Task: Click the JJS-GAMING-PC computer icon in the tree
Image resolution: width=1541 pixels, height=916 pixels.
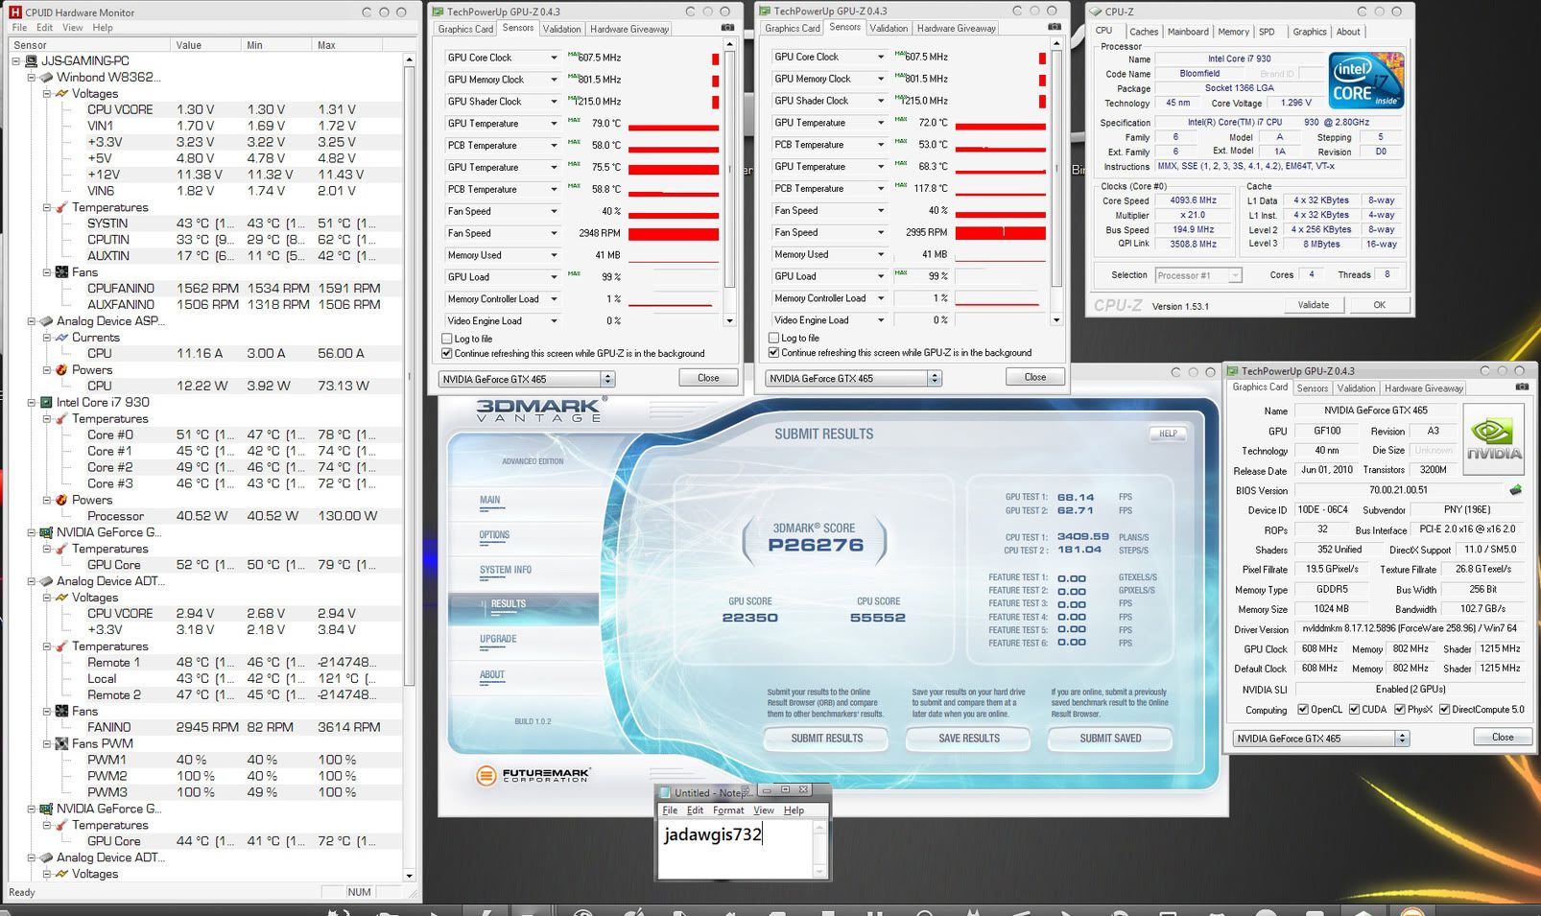Action: pyautogui.click(x=32, y=60)
